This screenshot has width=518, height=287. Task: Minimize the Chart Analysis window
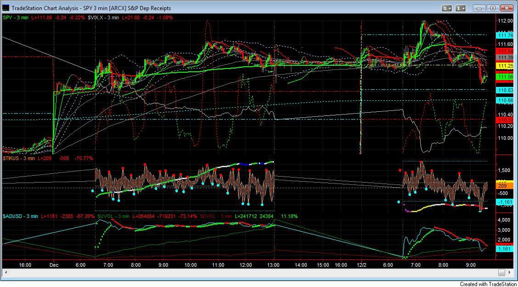[479, 8]
